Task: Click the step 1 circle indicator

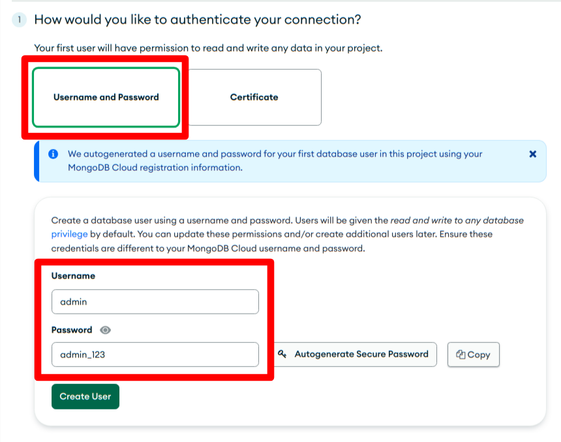Action: coord(20,20)
